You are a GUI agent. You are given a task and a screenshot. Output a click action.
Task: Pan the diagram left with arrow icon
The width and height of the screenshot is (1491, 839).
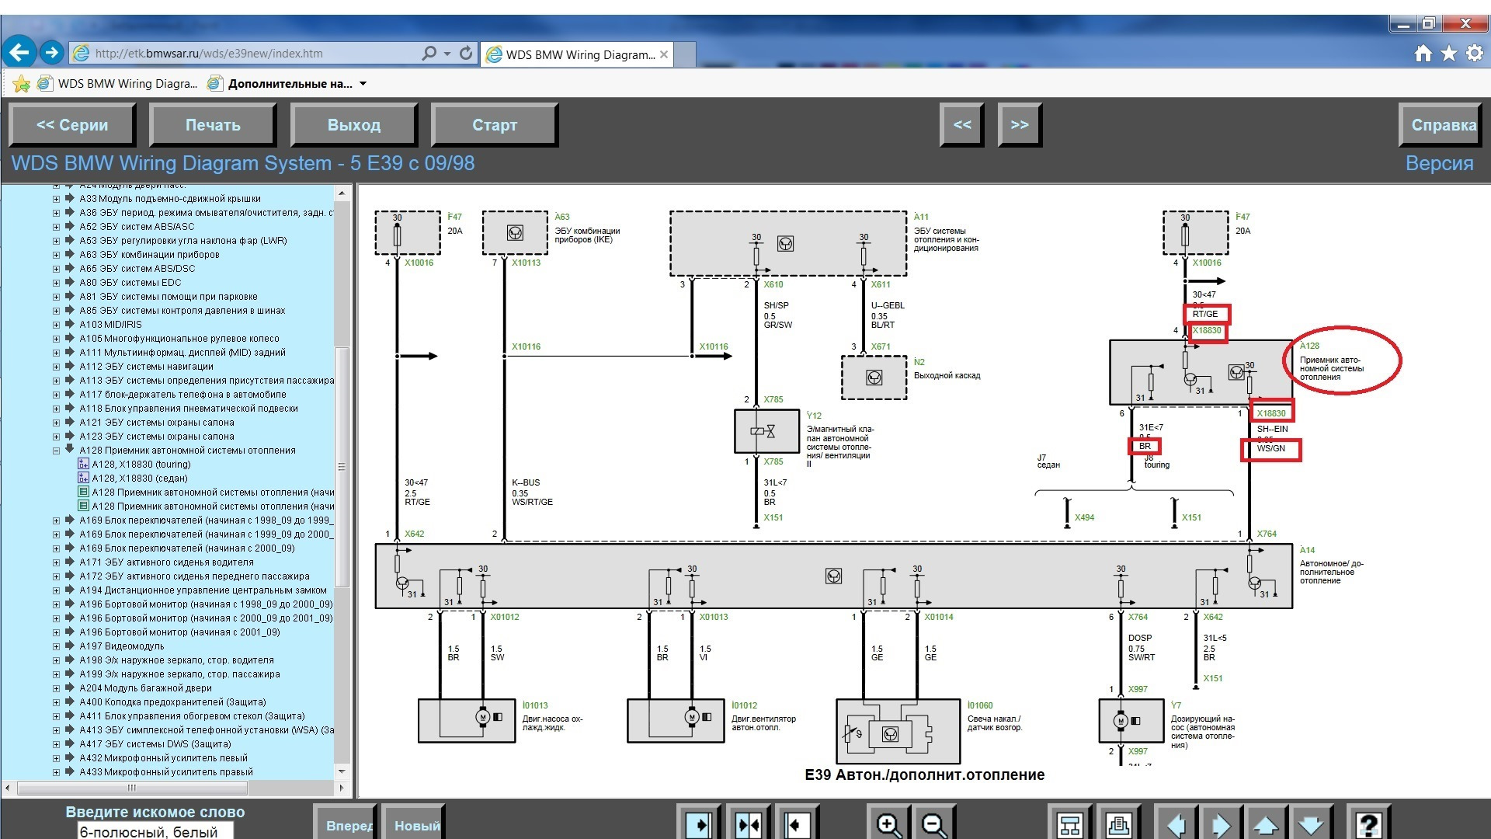tap(1176, 824)
